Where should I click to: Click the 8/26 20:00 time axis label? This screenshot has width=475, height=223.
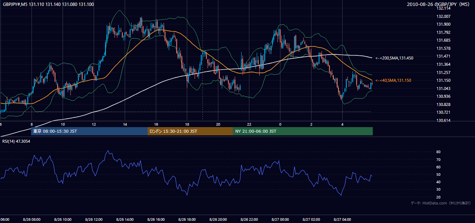pyautogui.click(x=218, y=220)
